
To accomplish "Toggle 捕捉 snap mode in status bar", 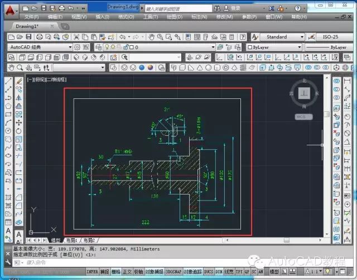I will [x=104, y=272].
